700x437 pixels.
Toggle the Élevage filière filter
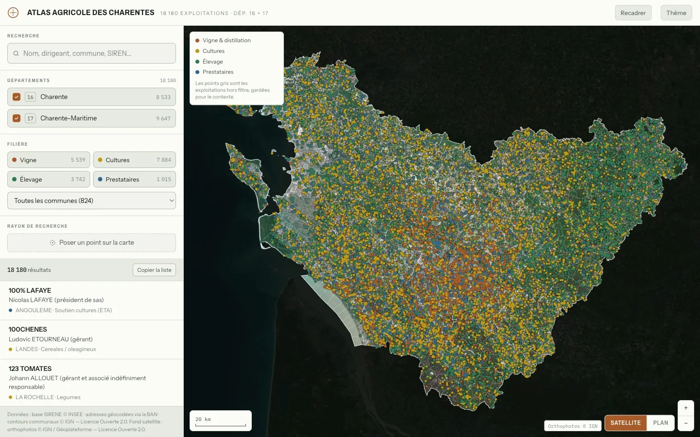coord(49,179)
